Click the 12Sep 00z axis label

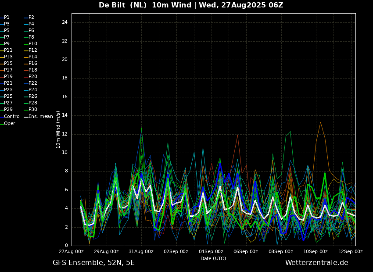[x=351, y=252]
